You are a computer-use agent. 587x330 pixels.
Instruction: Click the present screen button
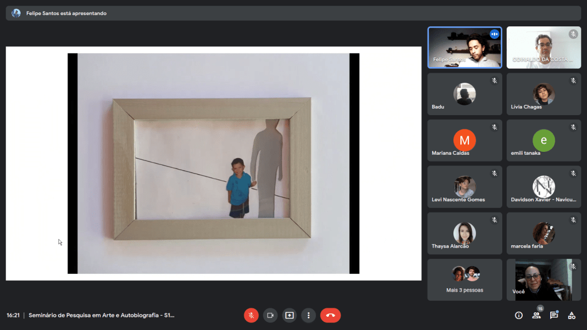click(289, 315)
